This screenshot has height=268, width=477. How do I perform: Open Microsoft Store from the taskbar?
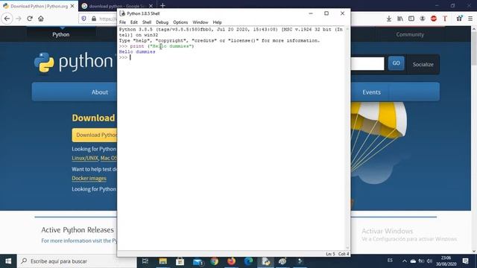coord(180,261)
